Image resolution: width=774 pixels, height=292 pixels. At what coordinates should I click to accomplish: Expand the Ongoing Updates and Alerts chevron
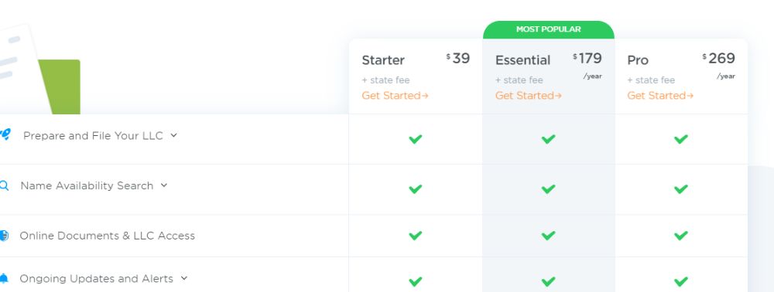point(184,278)
